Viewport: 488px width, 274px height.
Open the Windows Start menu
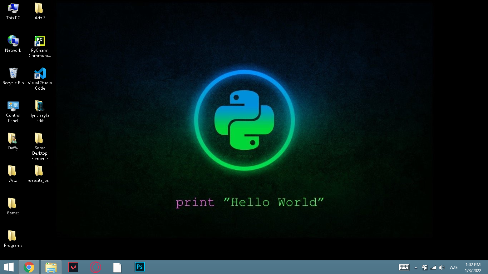point(9,267)
